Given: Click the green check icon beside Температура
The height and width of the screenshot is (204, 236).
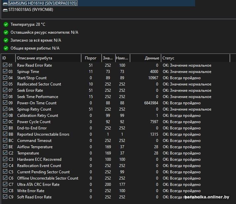Looking at the screenshot, I should coord(6,24).
